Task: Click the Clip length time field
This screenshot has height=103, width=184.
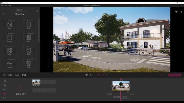Action: (125, 97)
